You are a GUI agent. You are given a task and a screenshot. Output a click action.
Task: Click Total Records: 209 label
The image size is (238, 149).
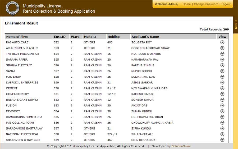[214, 29]
